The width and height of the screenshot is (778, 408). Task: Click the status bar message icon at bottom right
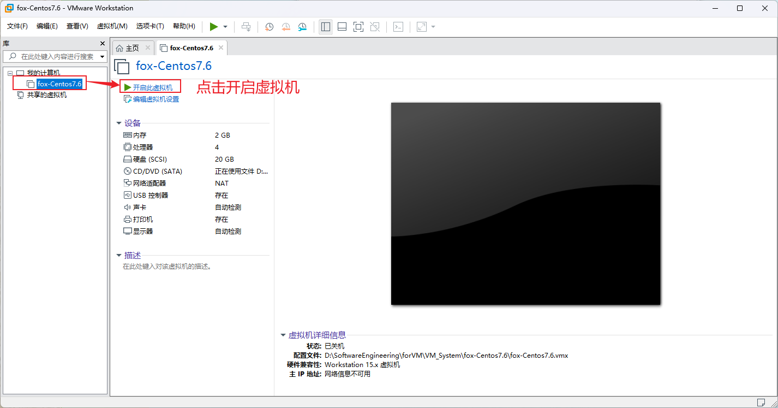[762, 402]
